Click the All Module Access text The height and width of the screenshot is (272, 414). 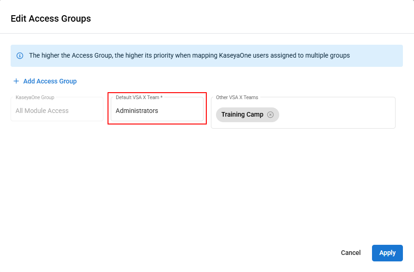(42, 111)
